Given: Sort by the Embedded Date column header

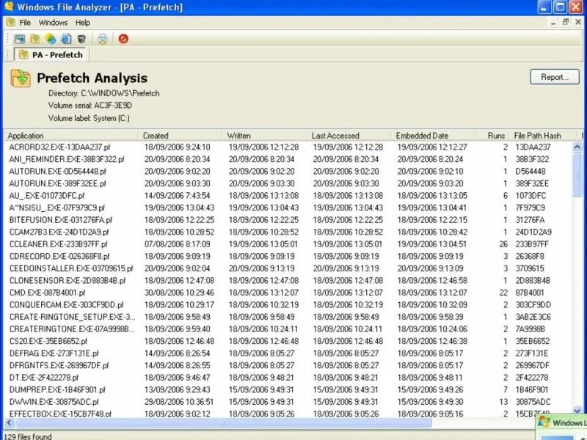Looking at the screenshot, I should pyautogui.click(x=434, y=136).
